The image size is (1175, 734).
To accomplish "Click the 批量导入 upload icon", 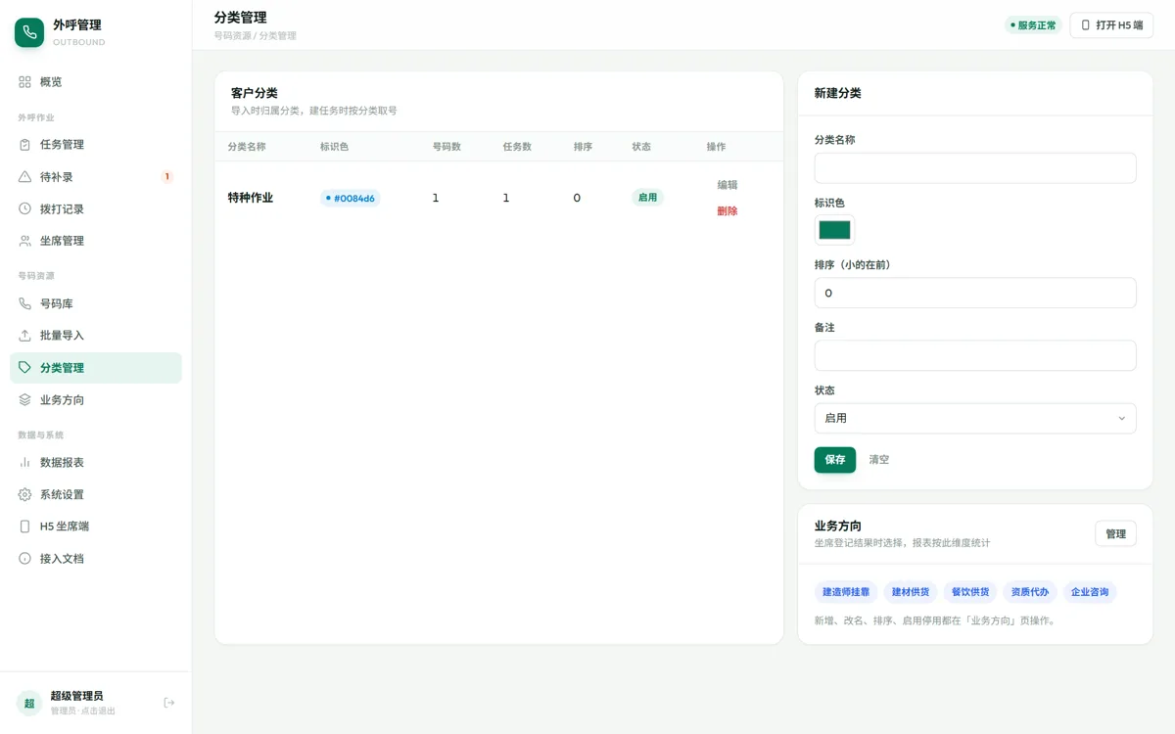I will (x=25, y=336).
